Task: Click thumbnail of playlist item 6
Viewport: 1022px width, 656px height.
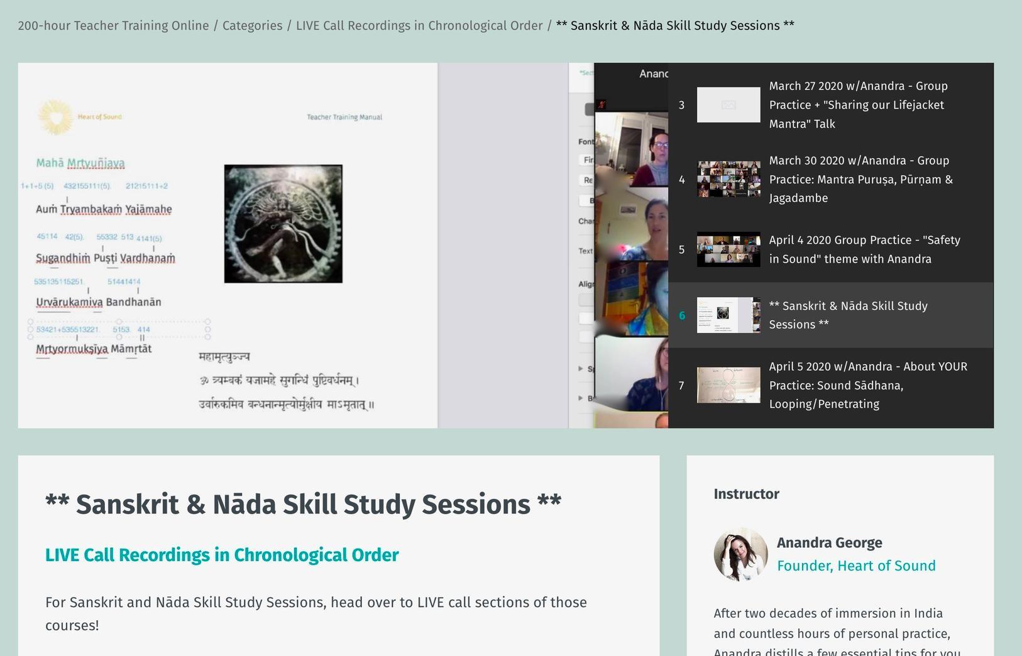Action: point(728,315)
